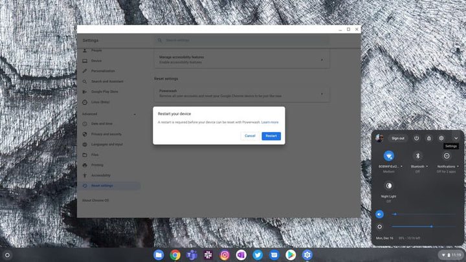
Task: Select Reset settings in the sidebar
Action: (109, 186)
